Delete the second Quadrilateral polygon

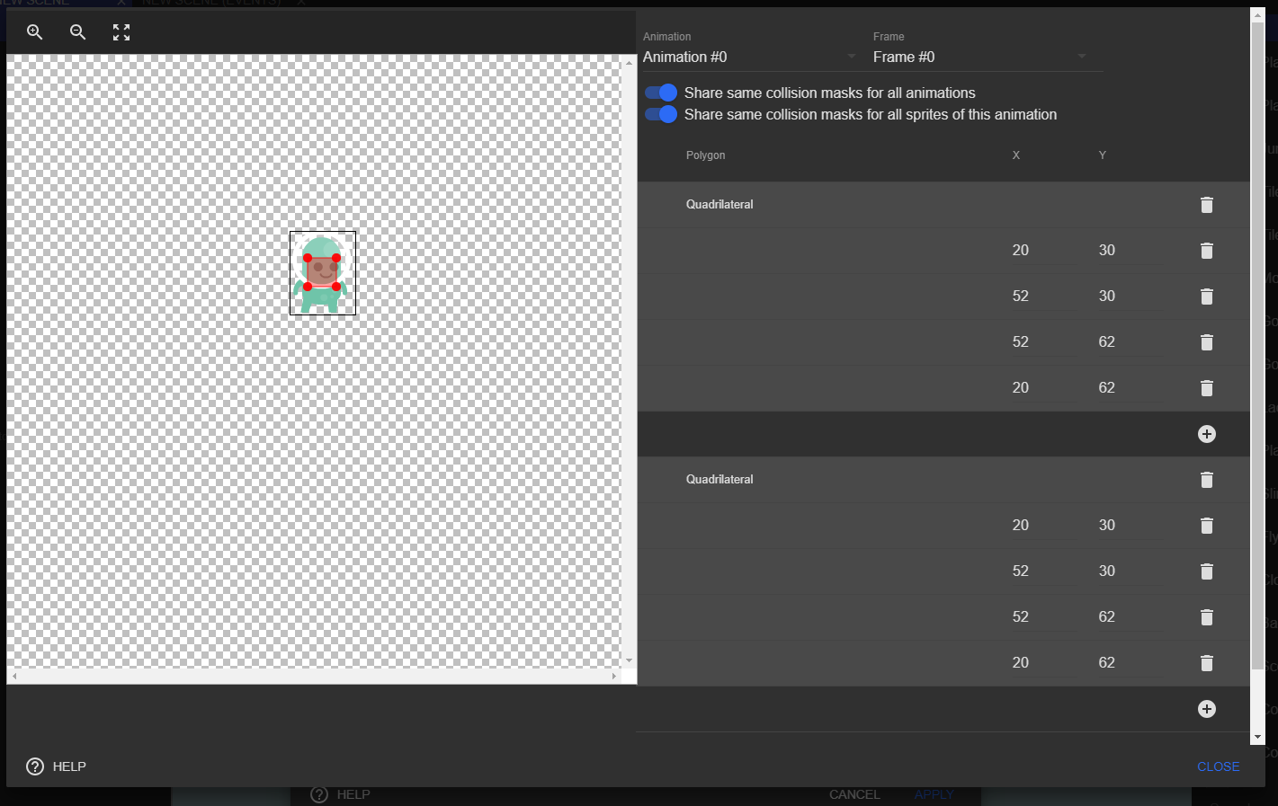[1206, 479]
